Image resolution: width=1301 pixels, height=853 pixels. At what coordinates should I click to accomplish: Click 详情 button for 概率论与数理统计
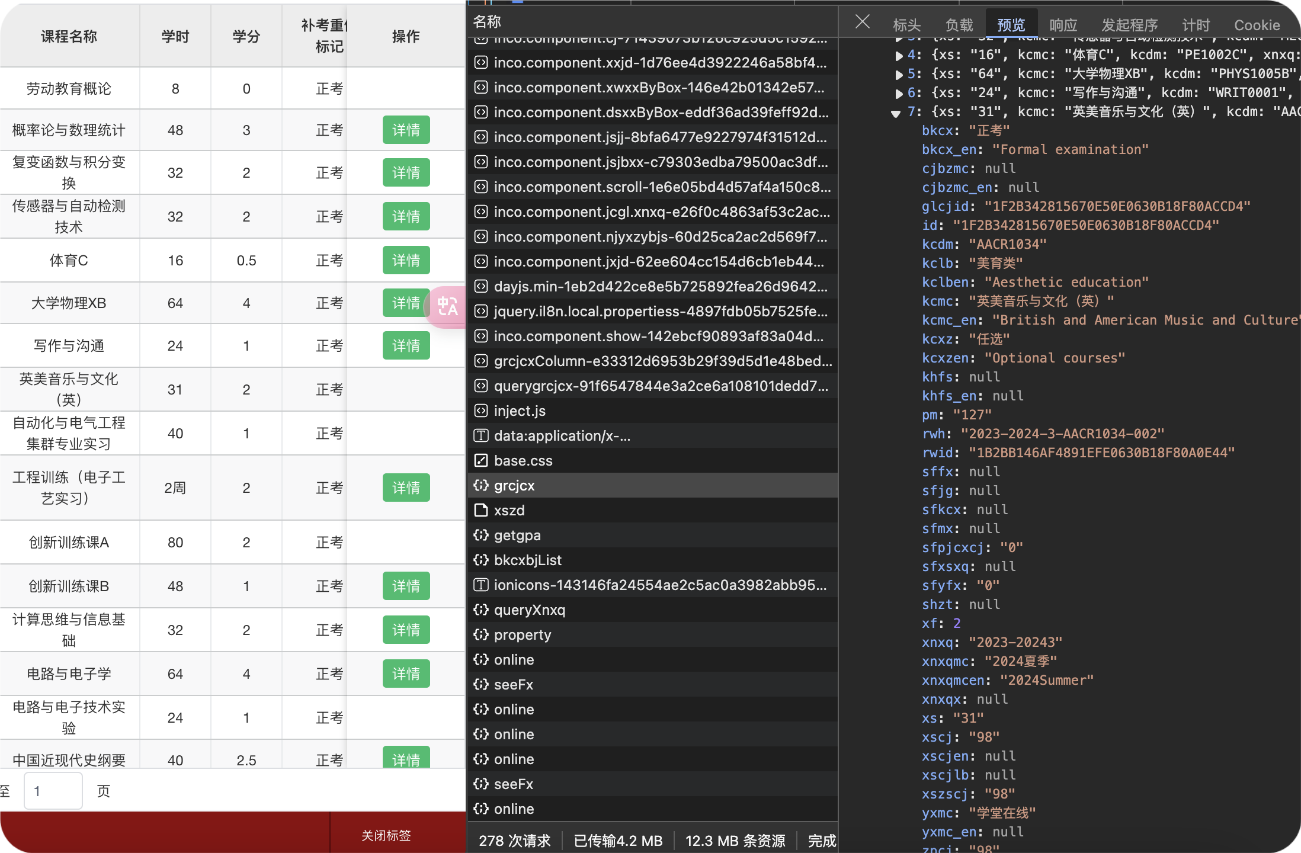coord(406,130)
